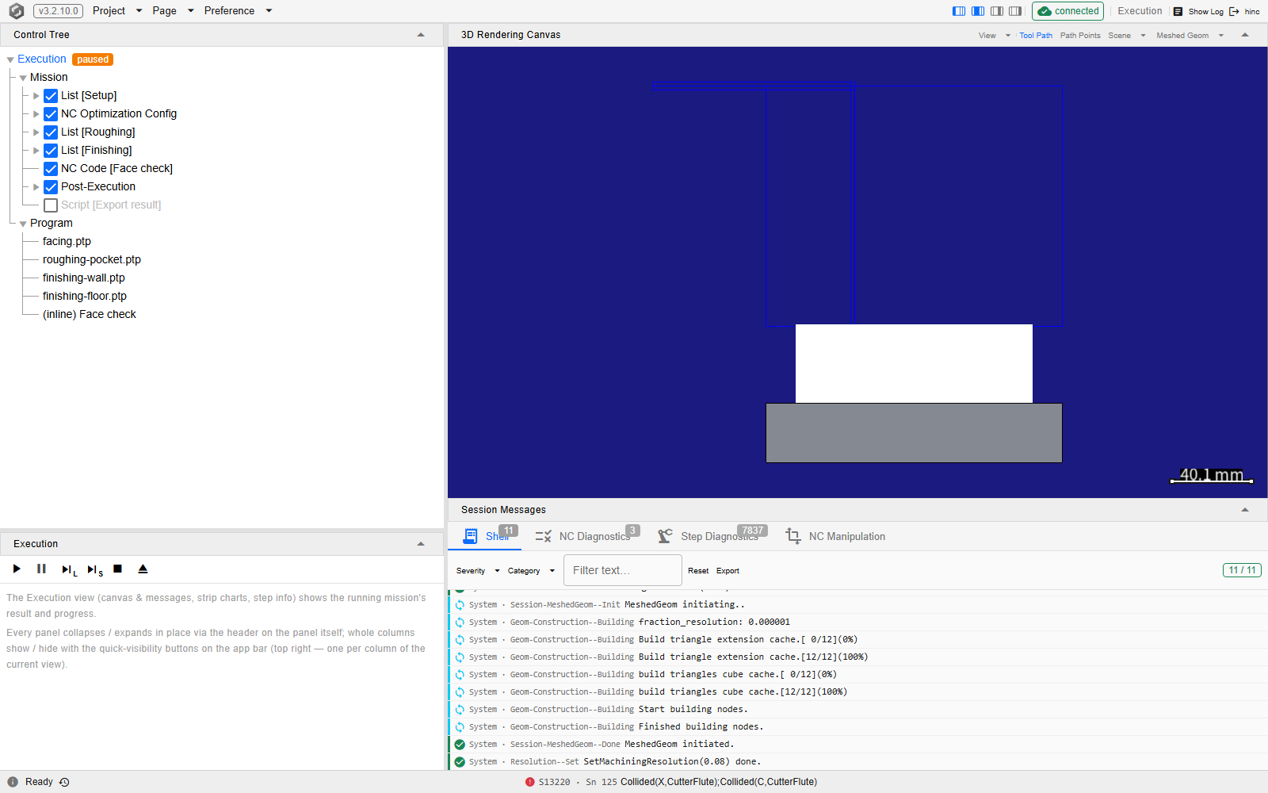Export the session messages
The width and height of the screenshot is (1268, 793).
728,571
